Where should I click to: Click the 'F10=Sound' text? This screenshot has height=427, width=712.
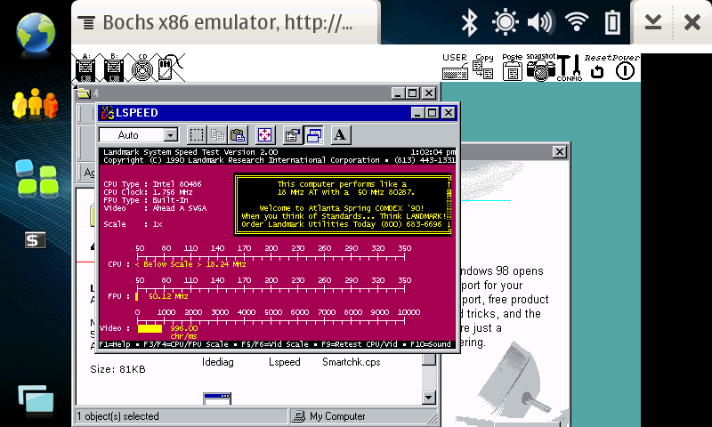[431, 344]
